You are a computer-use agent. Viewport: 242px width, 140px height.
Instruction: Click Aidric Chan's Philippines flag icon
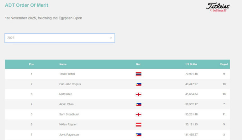point(138,104)
